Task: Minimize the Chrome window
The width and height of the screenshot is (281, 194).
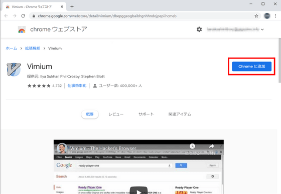Action: 251,4
